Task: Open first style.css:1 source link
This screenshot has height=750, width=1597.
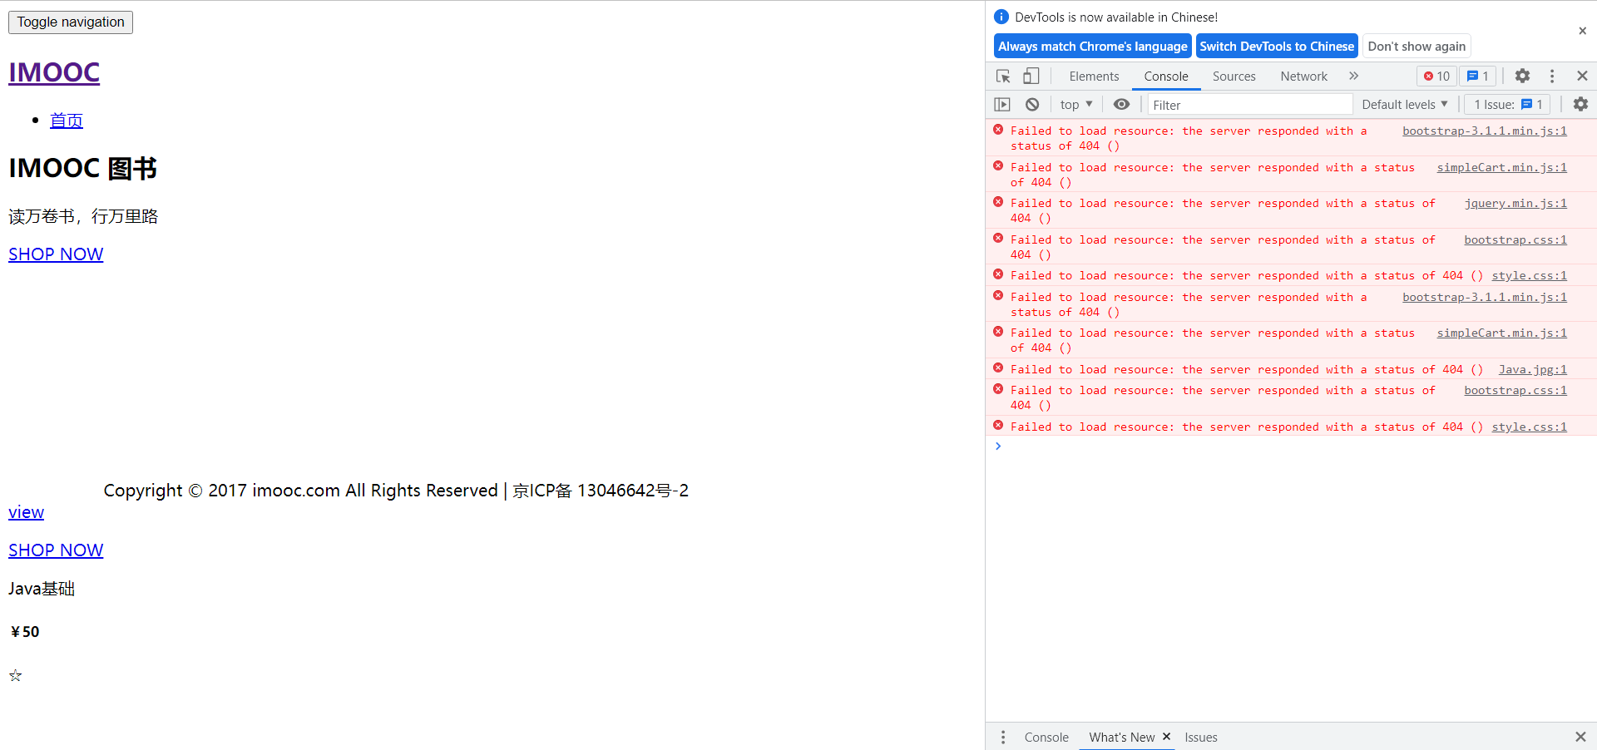Action: tap(1529, 275)
